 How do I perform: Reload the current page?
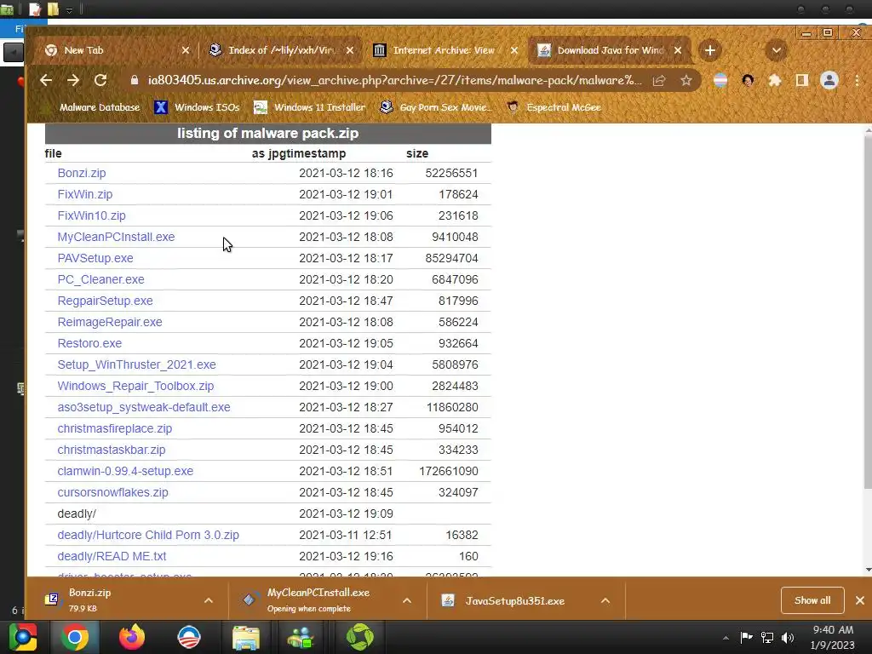tap(100, 80)
